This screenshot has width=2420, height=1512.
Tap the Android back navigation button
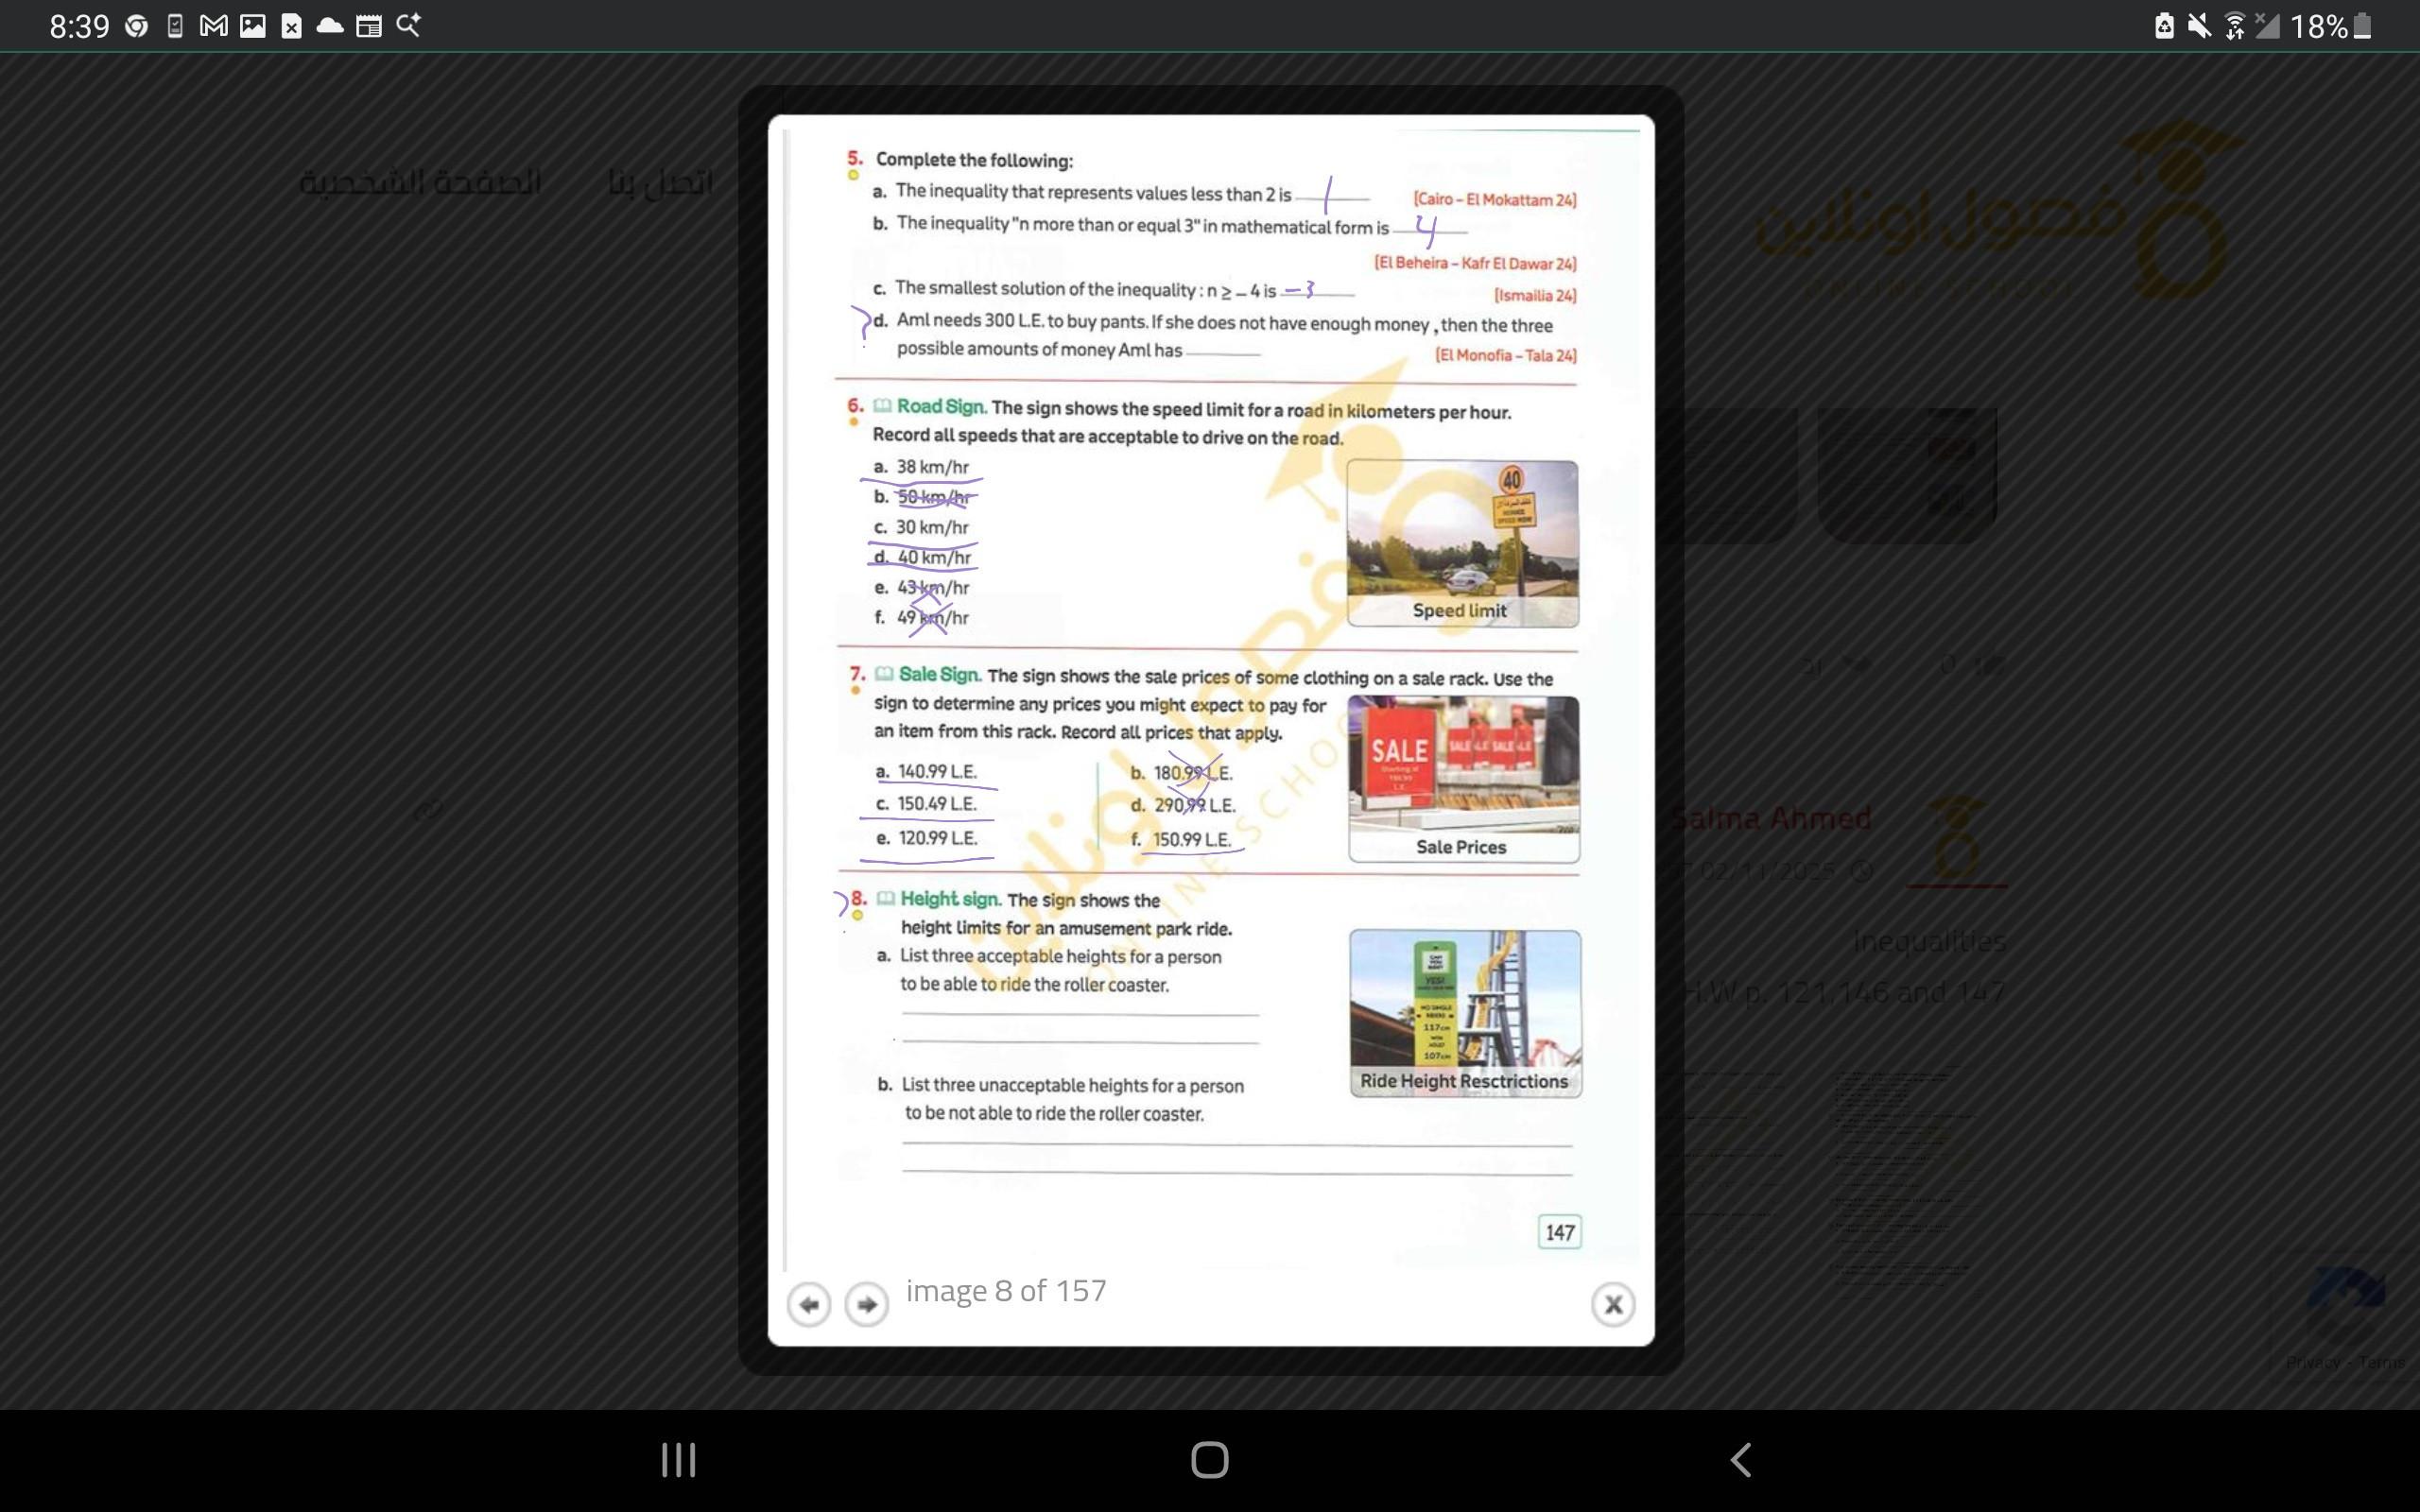(x=1741, y=1460)
